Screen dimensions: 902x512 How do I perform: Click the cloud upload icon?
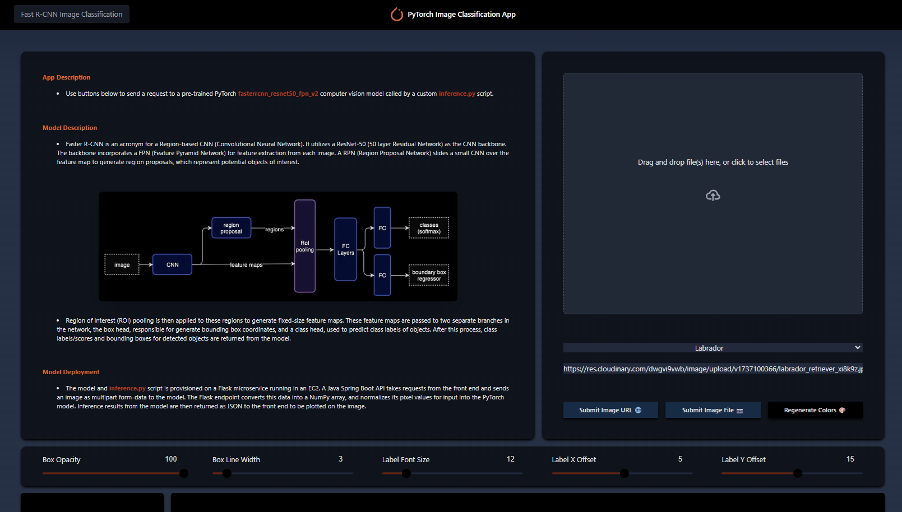tap(713, 196)
